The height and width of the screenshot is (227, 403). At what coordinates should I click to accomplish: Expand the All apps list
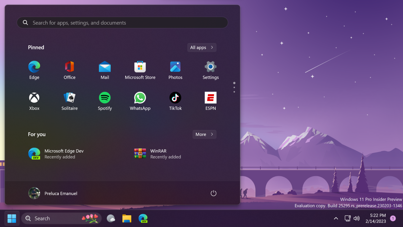point(201,47)
